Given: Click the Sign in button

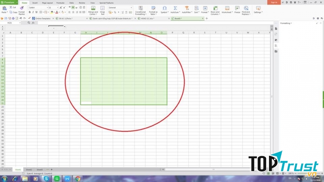Looking at the screenshot, I should [x=274, y=2].
